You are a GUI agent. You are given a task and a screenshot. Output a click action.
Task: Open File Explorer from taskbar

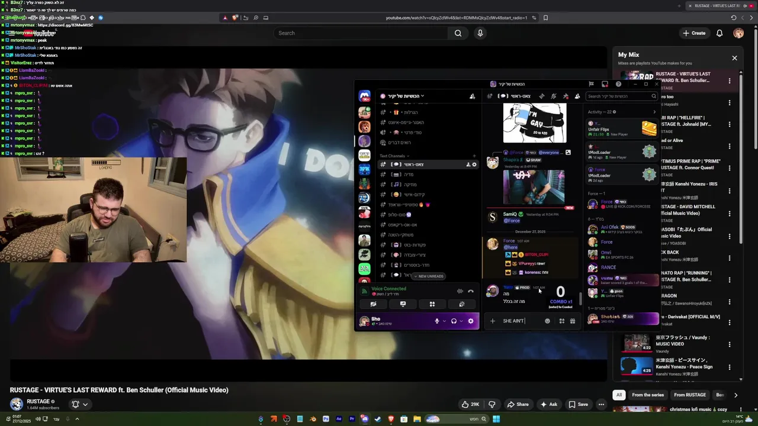pos(417,419)
